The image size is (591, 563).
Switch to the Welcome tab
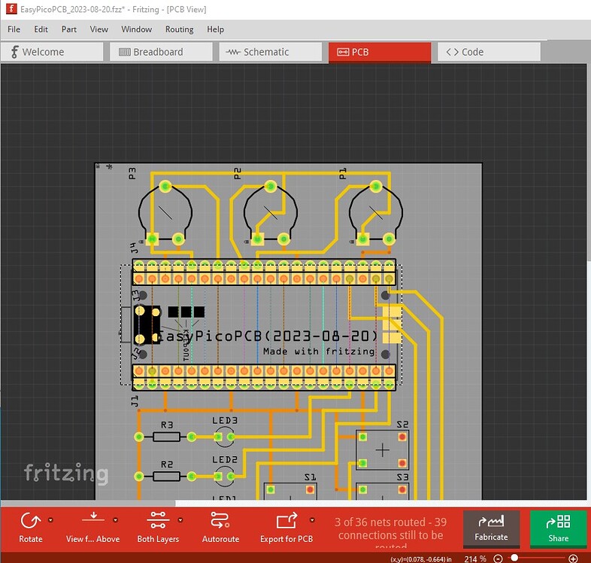[52, 52]
